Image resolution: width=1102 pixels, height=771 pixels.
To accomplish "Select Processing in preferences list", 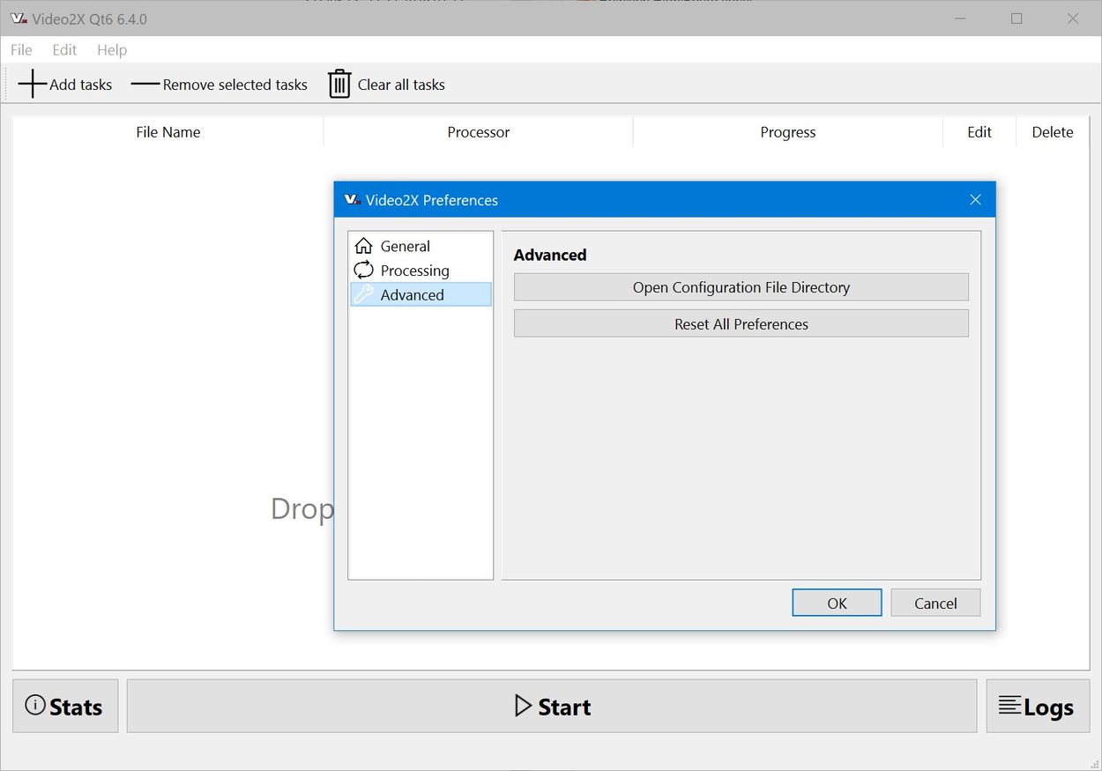I will tap(421, 271).
